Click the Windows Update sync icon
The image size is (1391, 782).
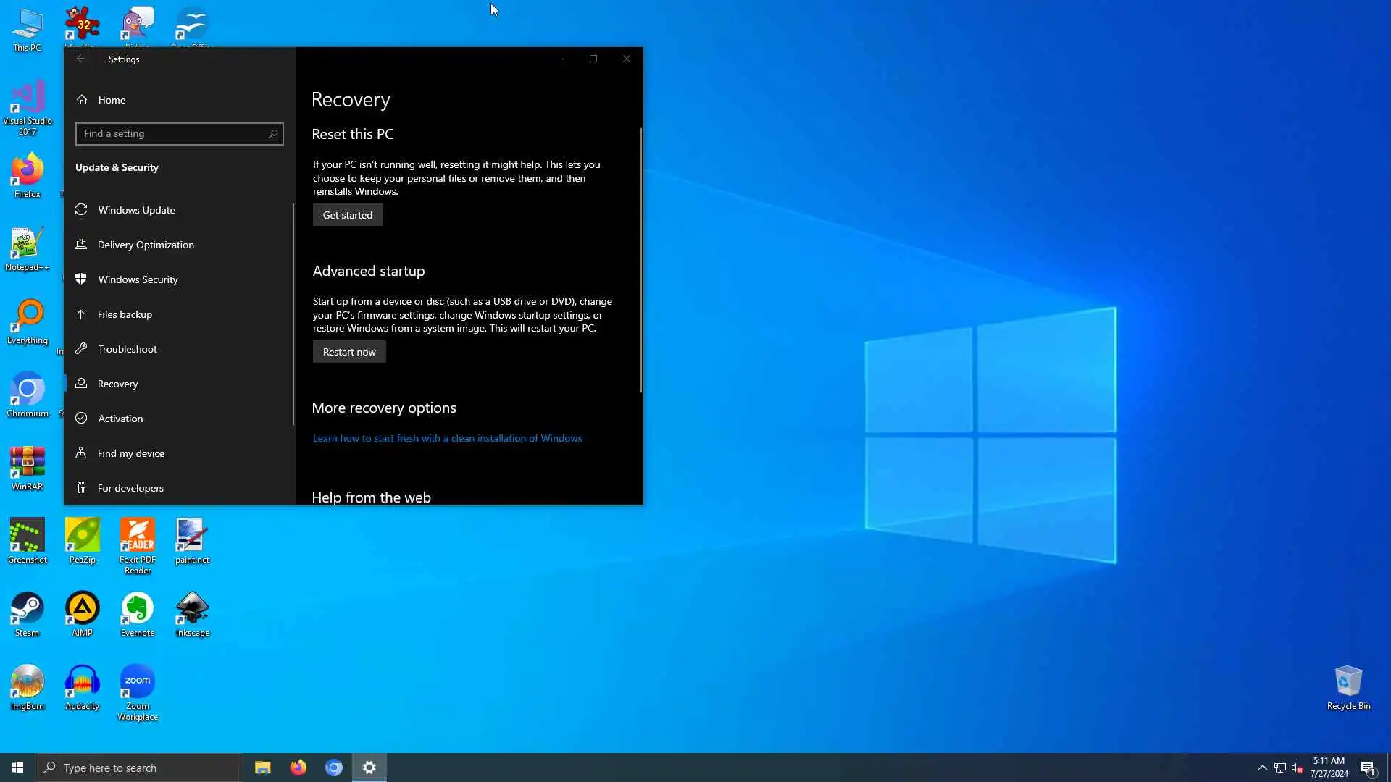click(x=81, y=210)
